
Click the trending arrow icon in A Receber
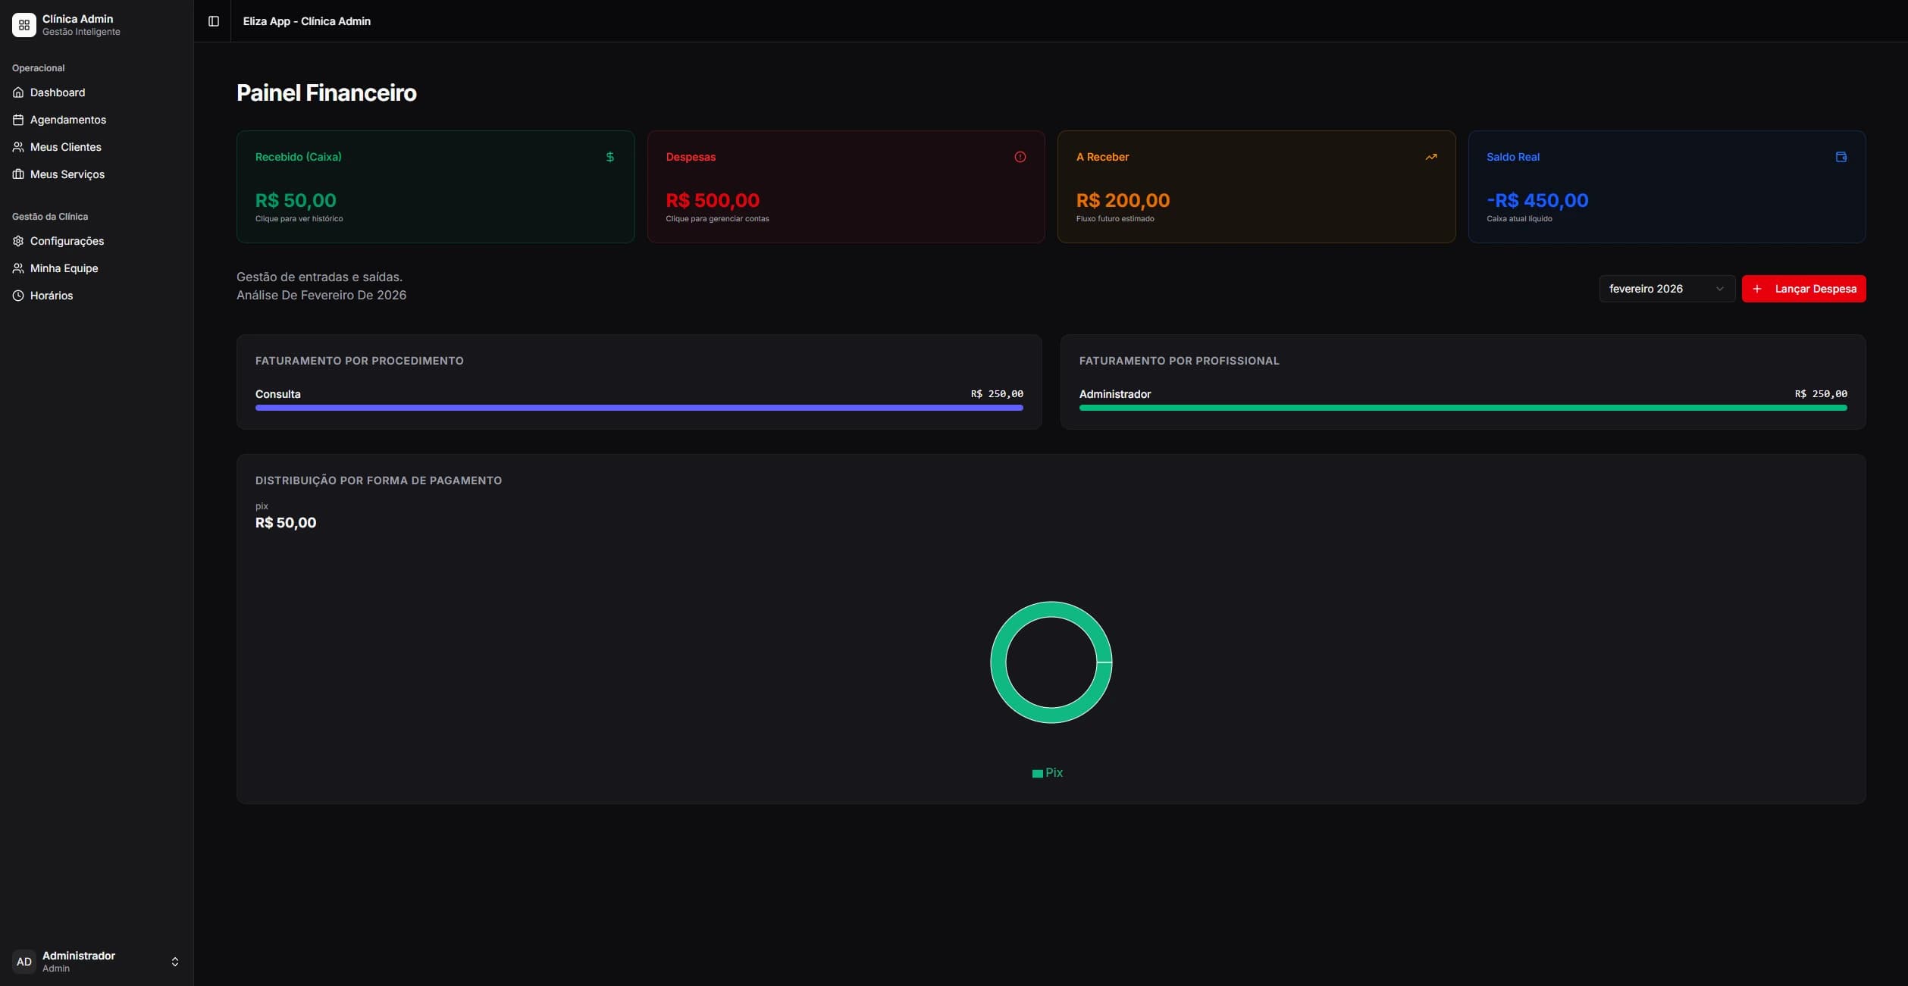coord(1431,157)
